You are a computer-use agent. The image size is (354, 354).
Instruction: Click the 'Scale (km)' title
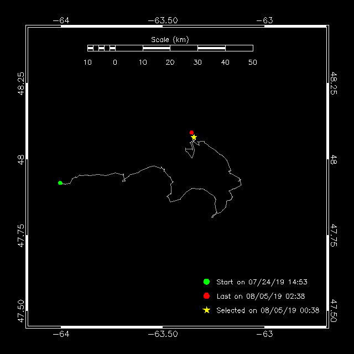pyautogui.click(x=170, y=39)
